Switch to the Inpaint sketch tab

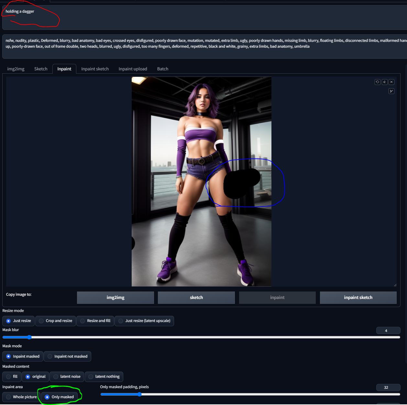pyautogui.click(x=95, y=69)
